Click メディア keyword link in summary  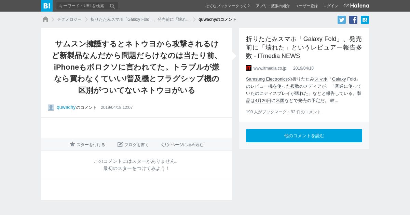tap(313, 86)
